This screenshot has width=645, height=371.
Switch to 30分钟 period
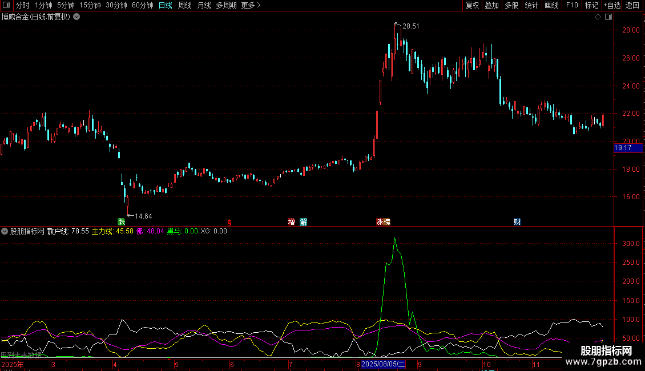[x=116, y=5]
